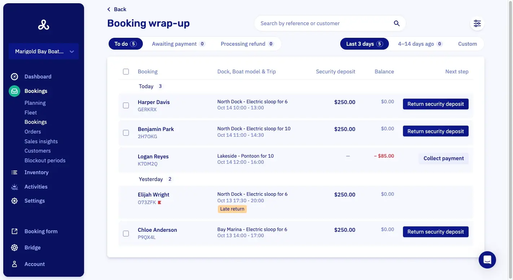Screen dimensions: 513x280
Task: Click the Account person icon
Action: [x=14, y=264]
